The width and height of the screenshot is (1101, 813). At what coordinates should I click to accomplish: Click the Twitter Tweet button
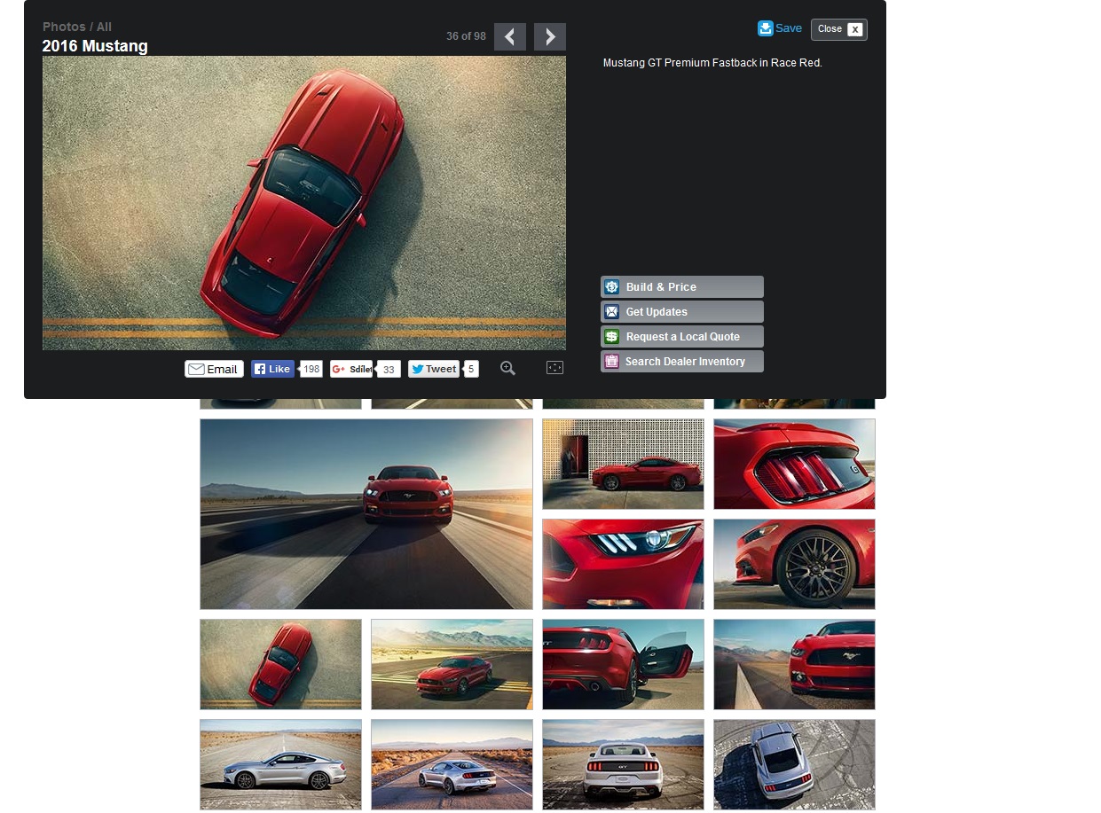click(x=434, y=369)
